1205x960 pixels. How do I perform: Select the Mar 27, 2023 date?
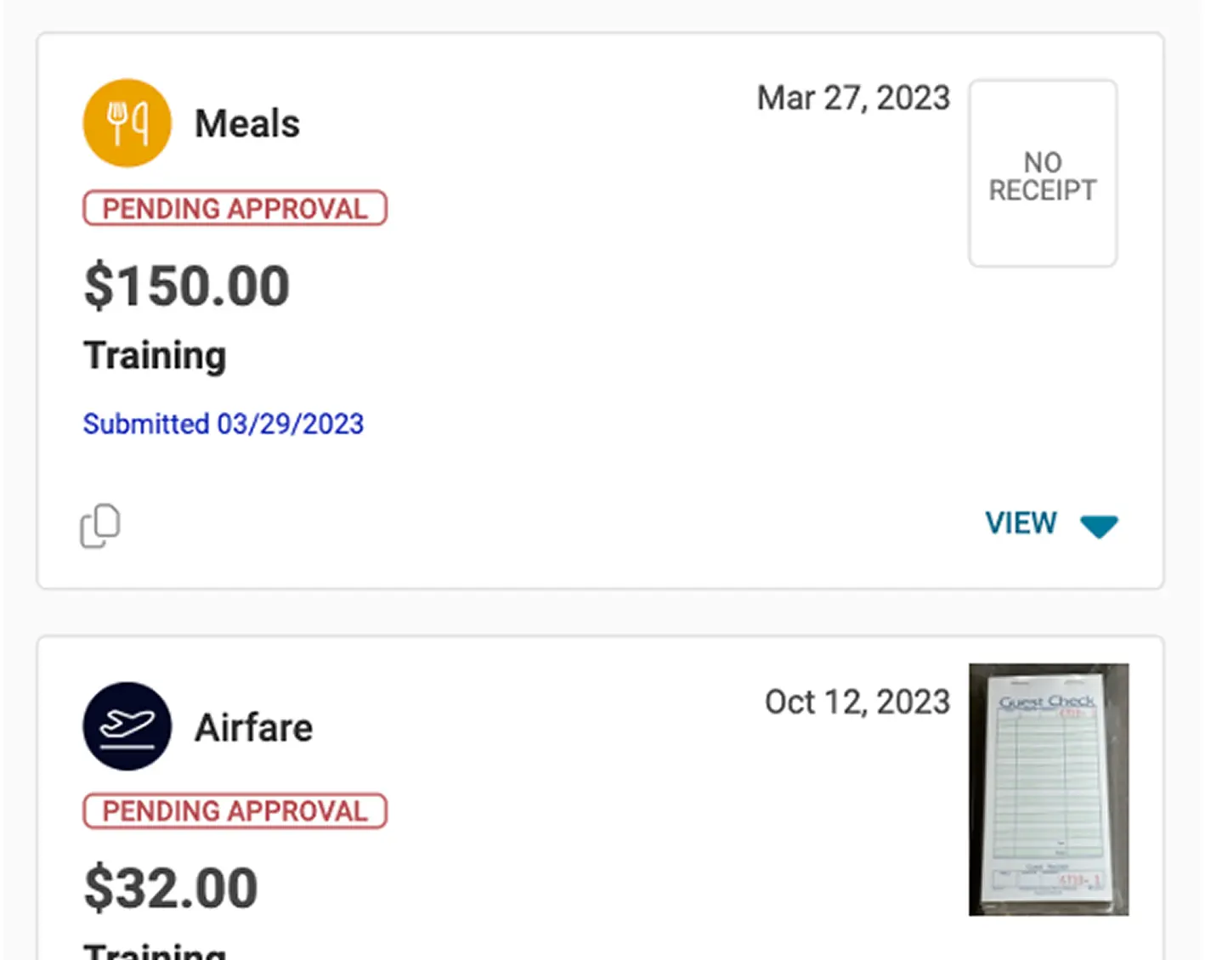coord(853,98)
